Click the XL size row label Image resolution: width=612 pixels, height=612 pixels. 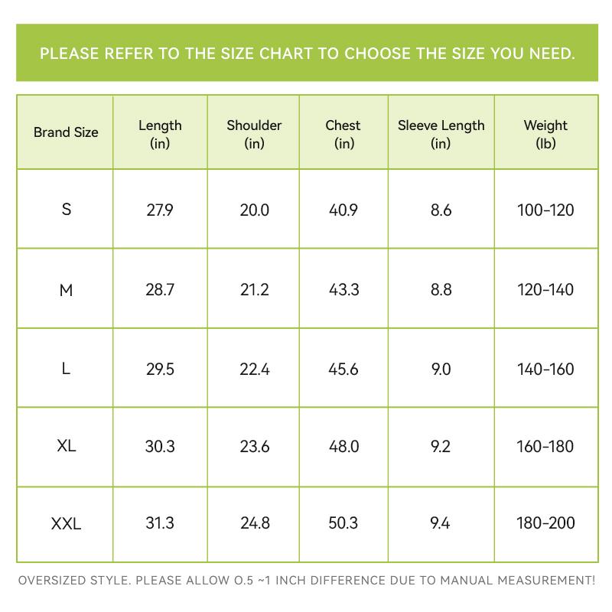tap(67, 446)
